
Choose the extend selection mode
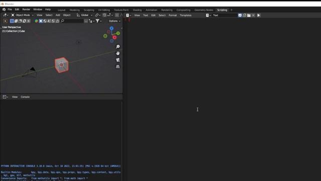16,21
